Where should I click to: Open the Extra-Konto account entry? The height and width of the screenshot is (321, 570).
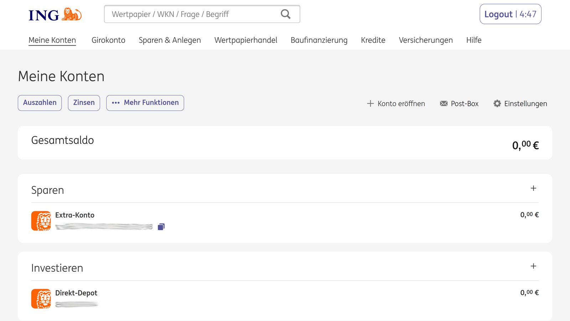pos(75,215)
